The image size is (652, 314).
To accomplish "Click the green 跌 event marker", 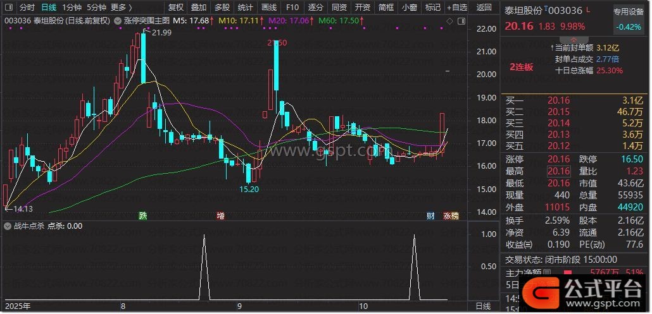I will (x=143, y=215).
